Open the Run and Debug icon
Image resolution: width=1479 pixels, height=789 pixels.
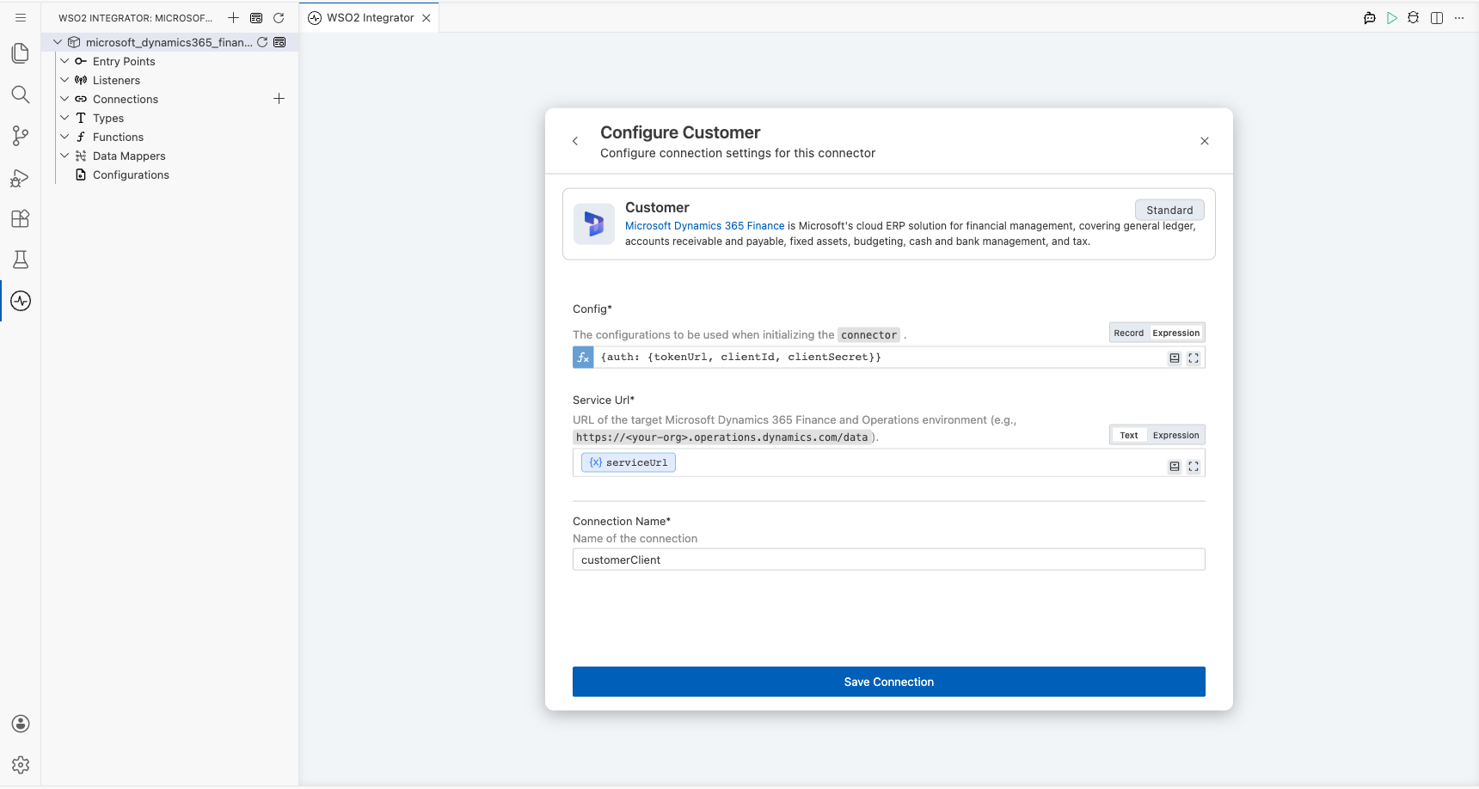tap(21, 177)
